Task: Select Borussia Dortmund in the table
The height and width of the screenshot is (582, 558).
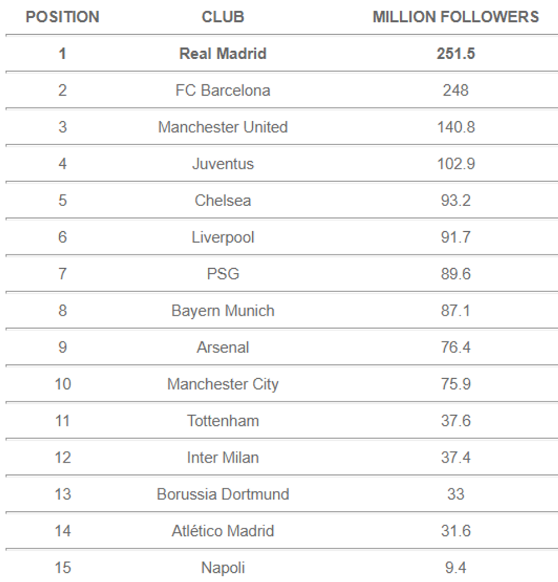Action: [223, 494]
